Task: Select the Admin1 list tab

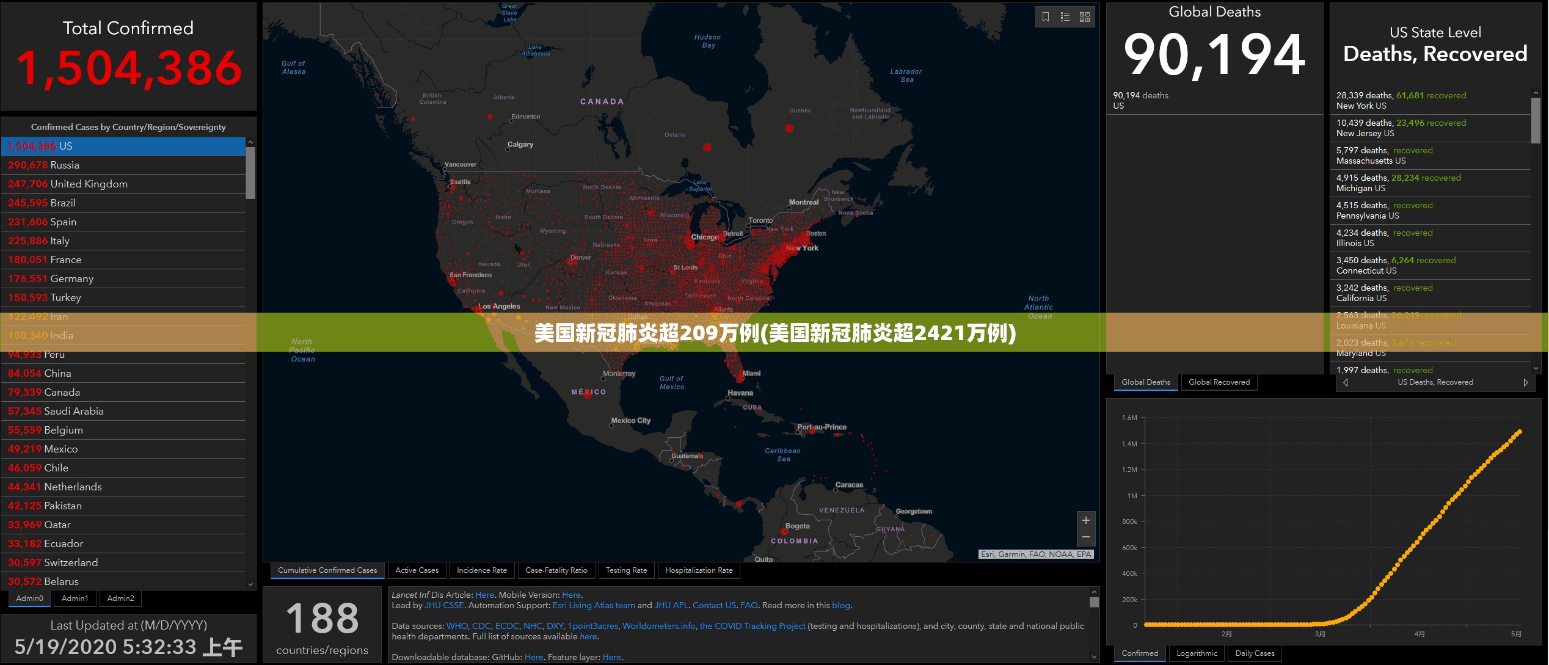Action: 75,598
